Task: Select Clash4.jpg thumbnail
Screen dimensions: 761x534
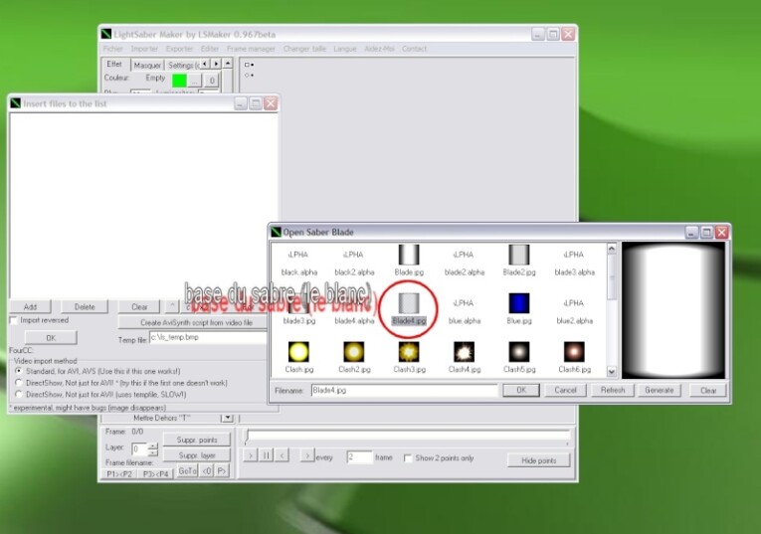Action: 464,352
